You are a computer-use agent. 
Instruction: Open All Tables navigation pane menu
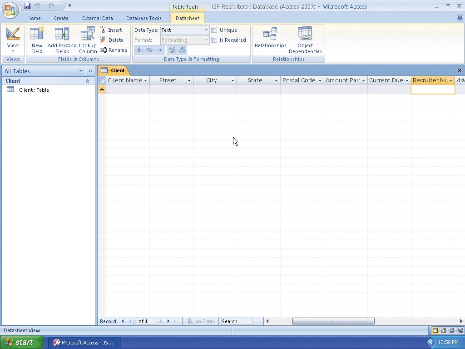[81, 71]
